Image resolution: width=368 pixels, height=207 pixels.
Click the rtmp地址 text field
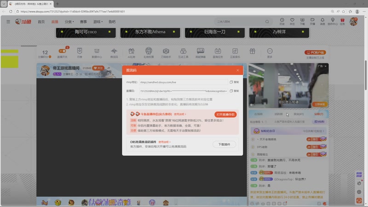tap(183, 82)
